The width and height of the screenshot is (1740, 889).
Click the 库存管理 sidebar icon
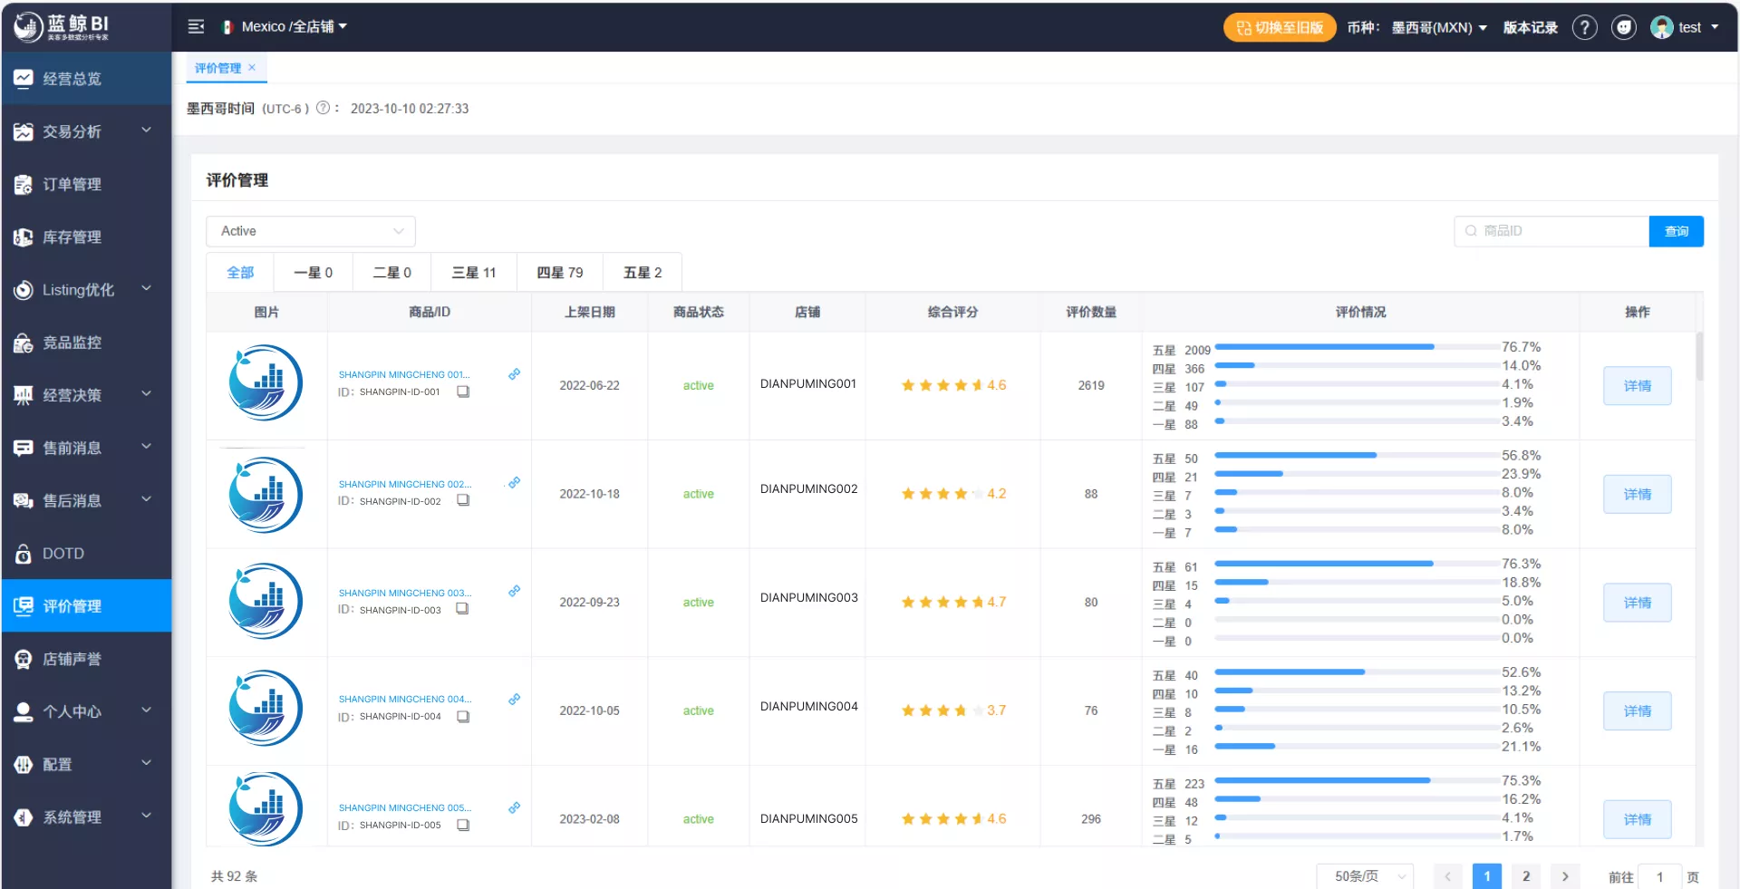tap(24, 237)
